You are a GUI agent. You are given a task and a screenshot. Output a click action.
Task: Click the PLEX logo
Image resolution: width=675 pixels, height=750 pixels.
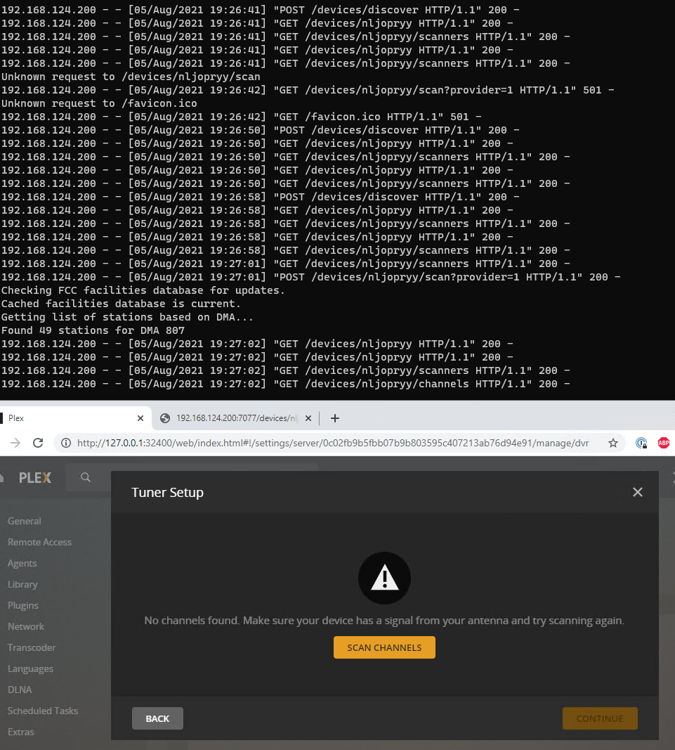click(x=34, y=477)
